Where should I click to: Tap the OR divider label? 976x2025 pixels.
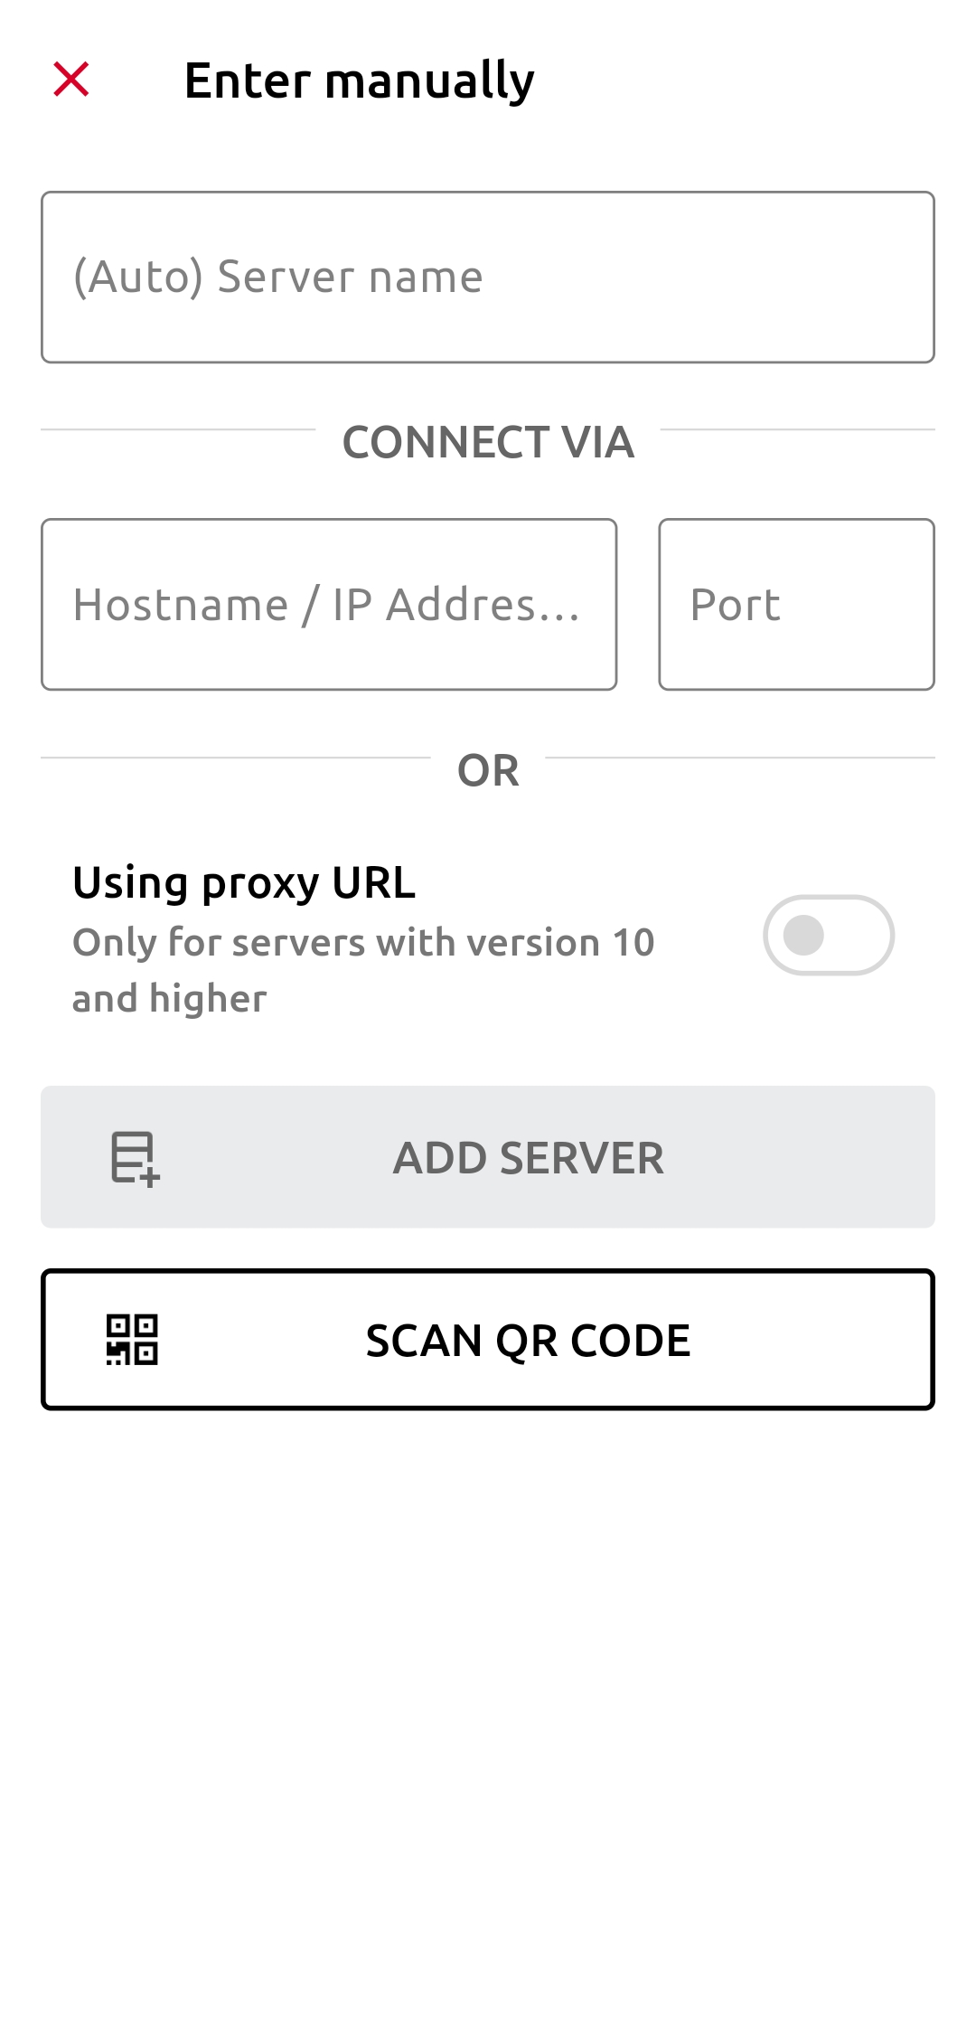click(488, 771)
